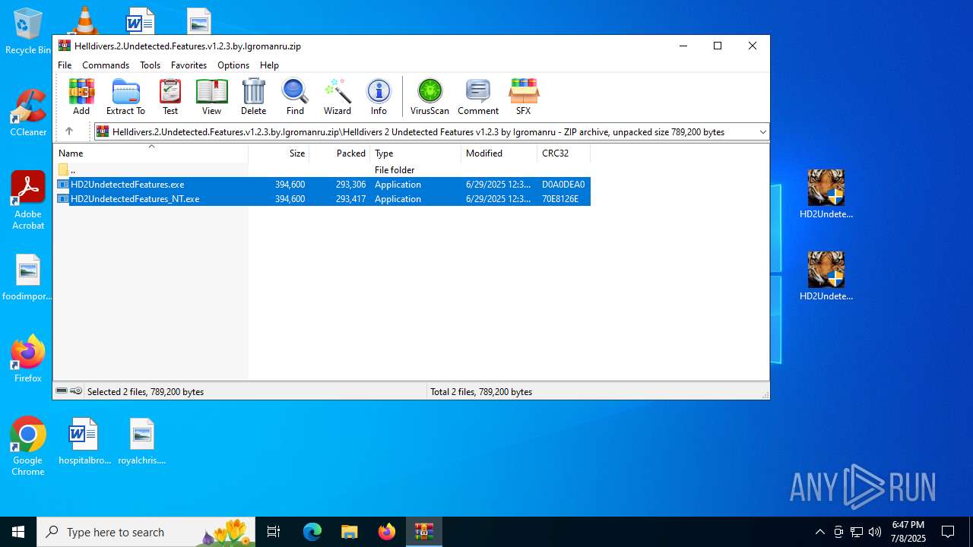The height and width of the screenshot is (547, 973).
Task: Click the drive icon in status bar
Action: point(62,391)
